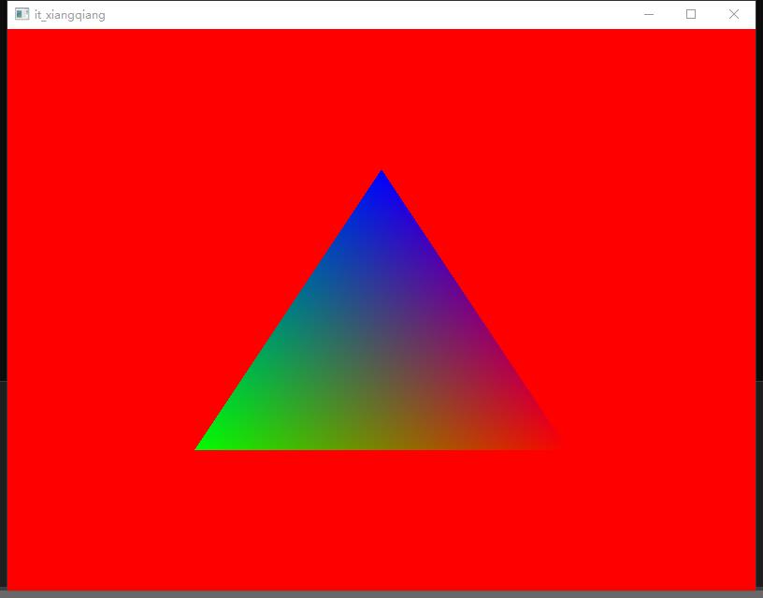Maximize the it_xiangqiang window

691,15
